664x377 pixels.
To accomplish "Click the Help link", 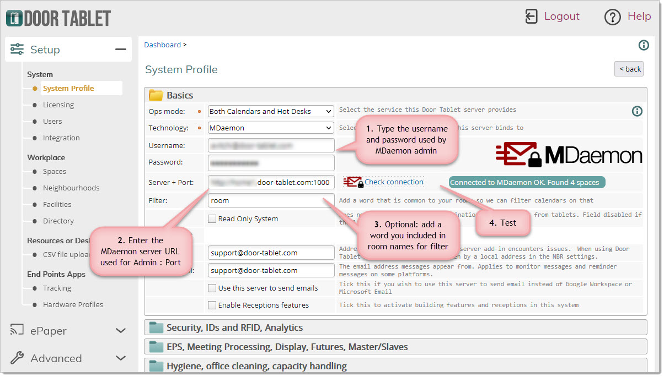I will pyautogui.click(x=639, y=17).
